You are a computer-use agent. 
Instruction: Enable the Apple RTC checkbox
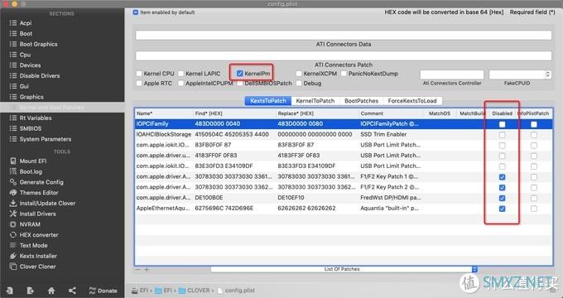139,84
